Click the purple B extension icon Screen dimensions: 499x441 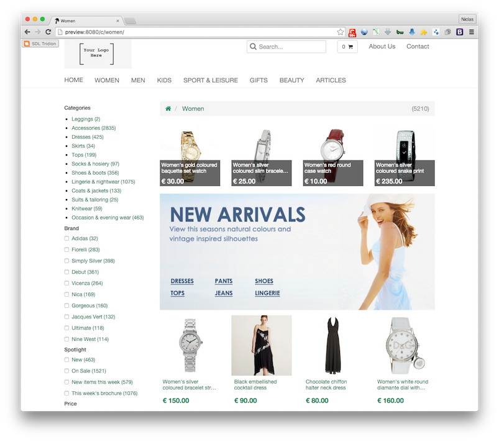[x=460, y=32]
